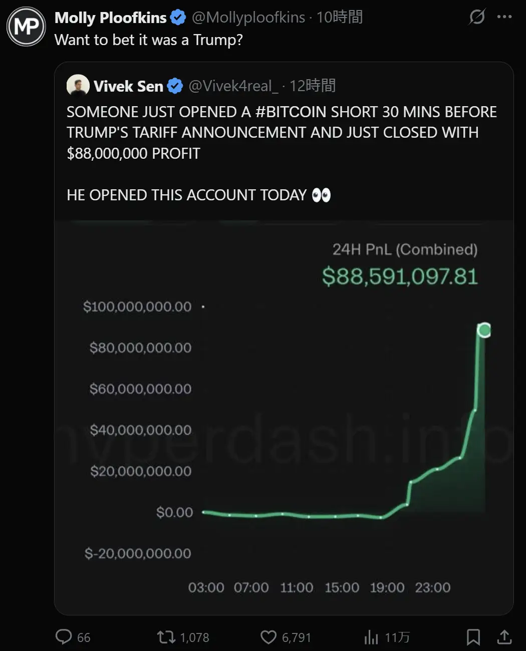
Task: Click the reply speech bubble icon
Action: pos(64,637)
